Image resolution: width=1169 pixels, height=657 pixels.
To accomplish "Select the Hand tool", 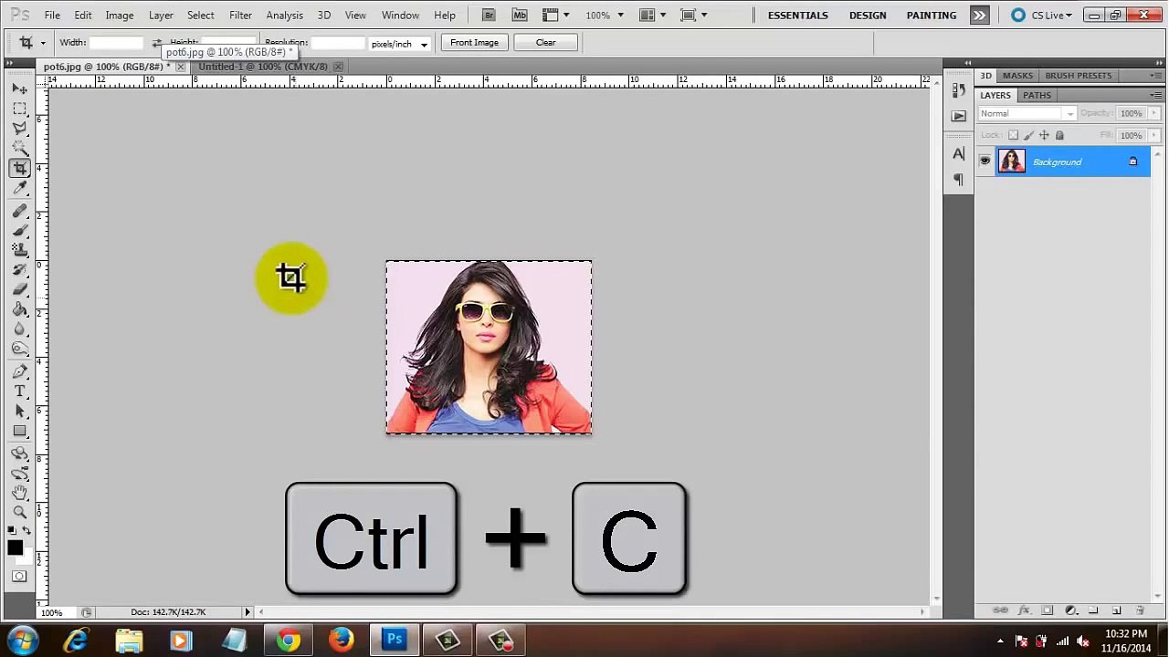I will point(19,493).
